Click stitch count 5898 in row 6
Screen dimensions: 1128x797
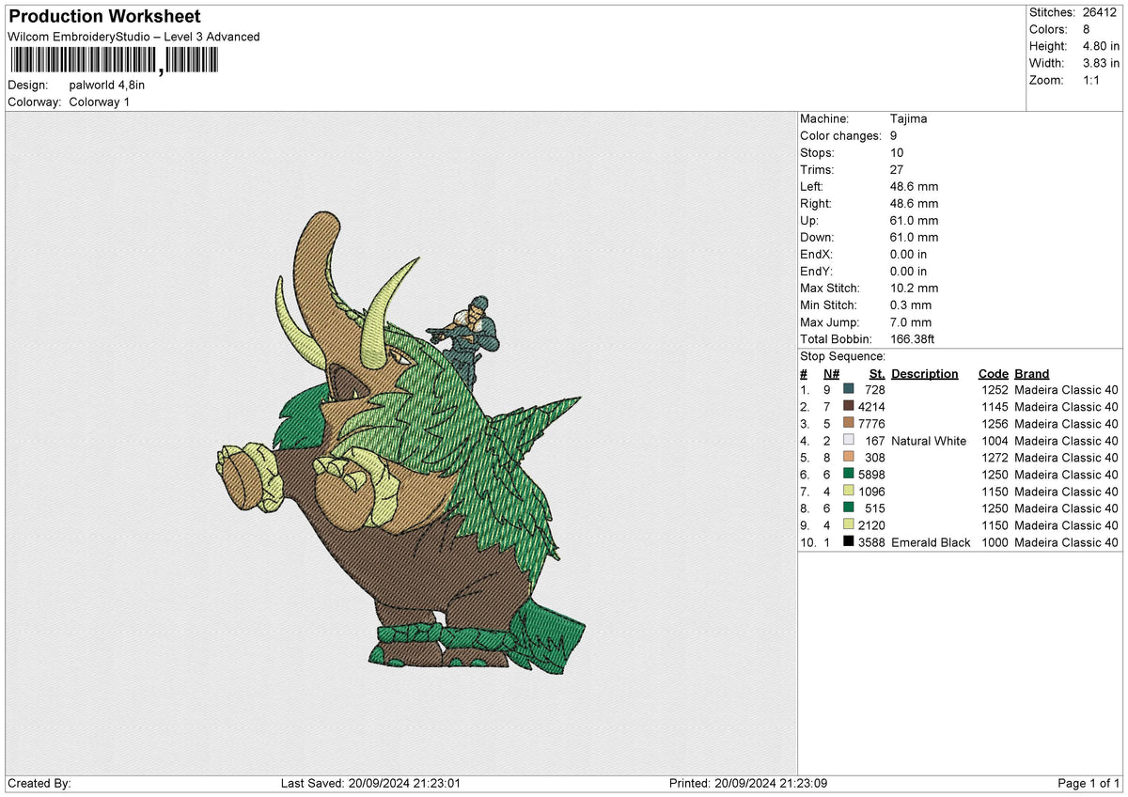pos(871,475)
